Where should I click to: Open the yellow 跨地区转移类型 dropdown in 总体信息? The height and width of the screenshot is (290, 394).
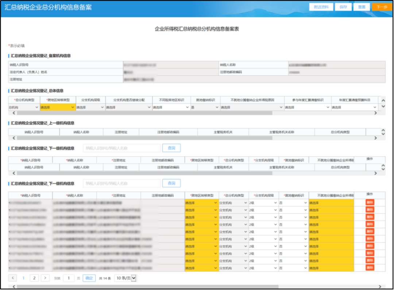click(58, 107)
